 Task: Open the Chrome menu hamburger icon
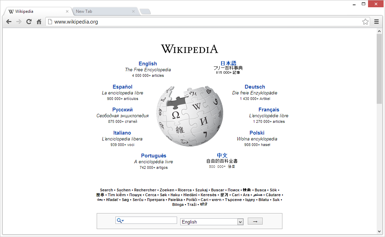[376, 21]
